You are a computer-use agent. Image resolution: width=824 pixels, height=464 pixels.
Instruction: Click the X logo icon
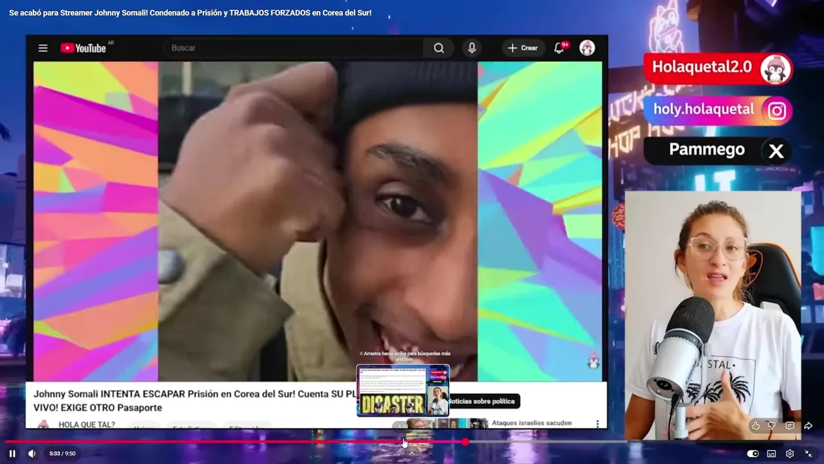click(776, 151)
